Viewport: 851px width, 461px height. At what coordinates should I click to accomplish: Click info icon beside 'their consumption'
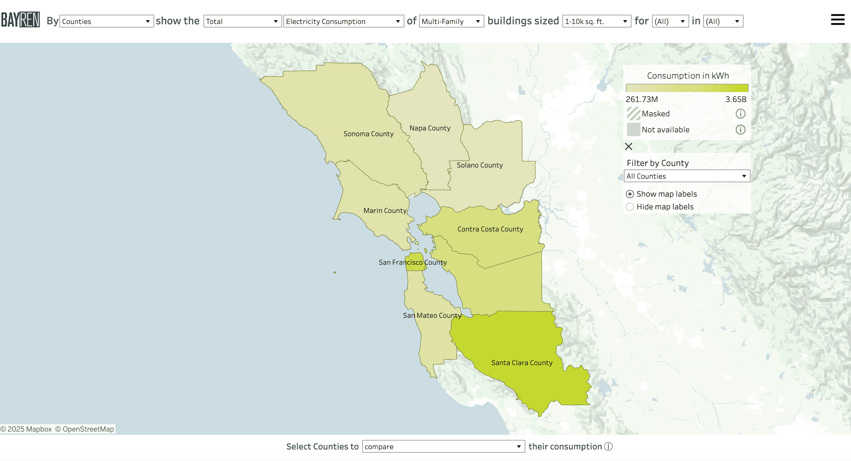(x=608, y=447)
